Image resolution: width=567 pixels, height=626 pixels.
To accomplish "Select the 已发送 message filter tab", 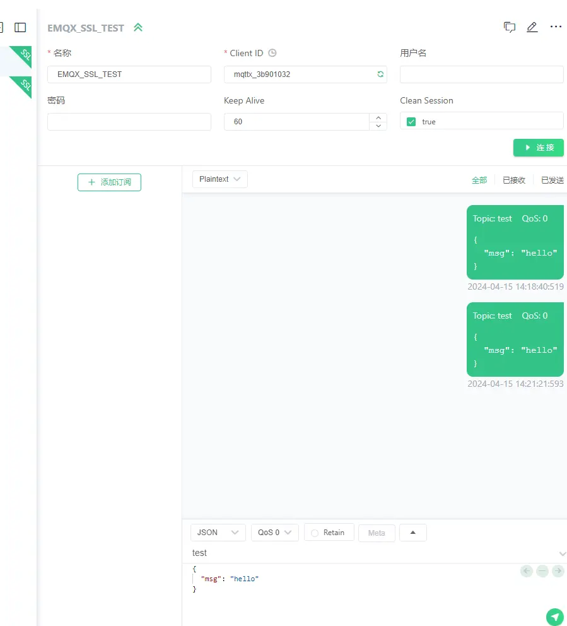I will pyautogui.click(x=552, y=180).
